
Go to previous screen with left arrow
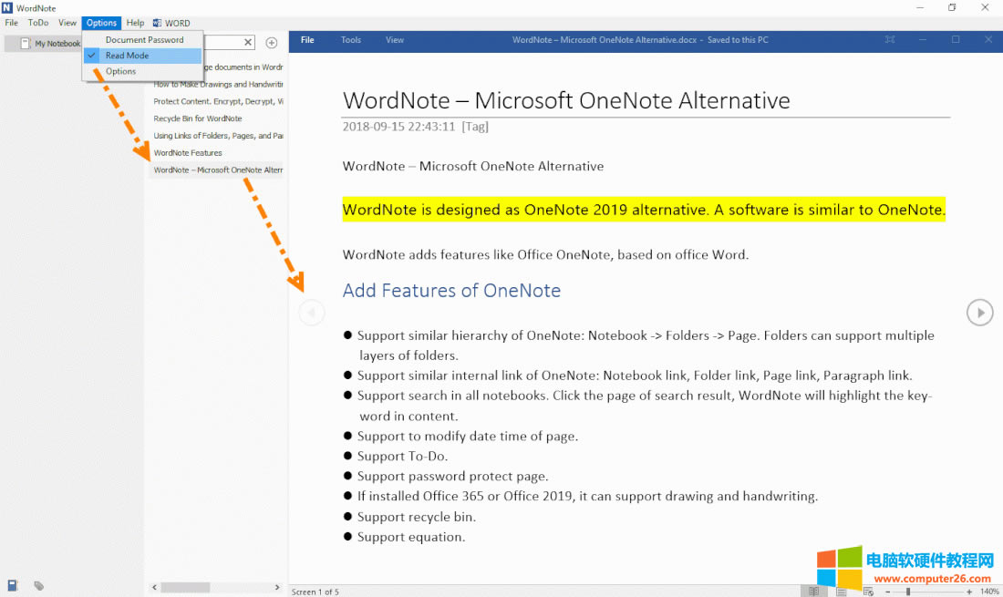pyautogui.click(x=311, y=313)
